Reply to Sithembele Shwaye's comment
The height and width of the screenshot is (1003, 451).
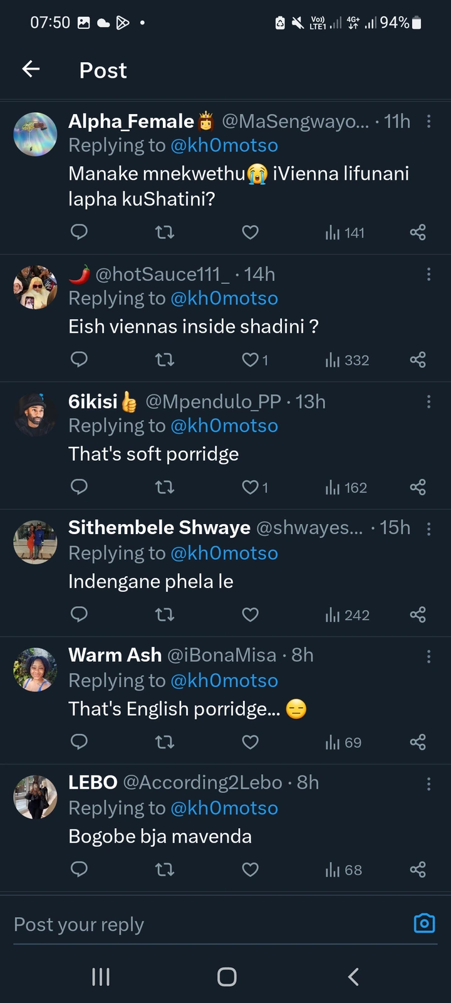[79, 614]
